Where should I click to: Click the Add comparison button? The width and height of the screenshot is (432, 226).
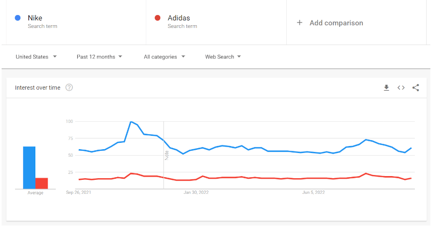(x=336, y=23)
